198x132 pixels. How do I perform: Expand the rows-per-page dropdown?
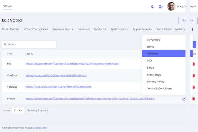pyautogui.click(x=18, y=110)
